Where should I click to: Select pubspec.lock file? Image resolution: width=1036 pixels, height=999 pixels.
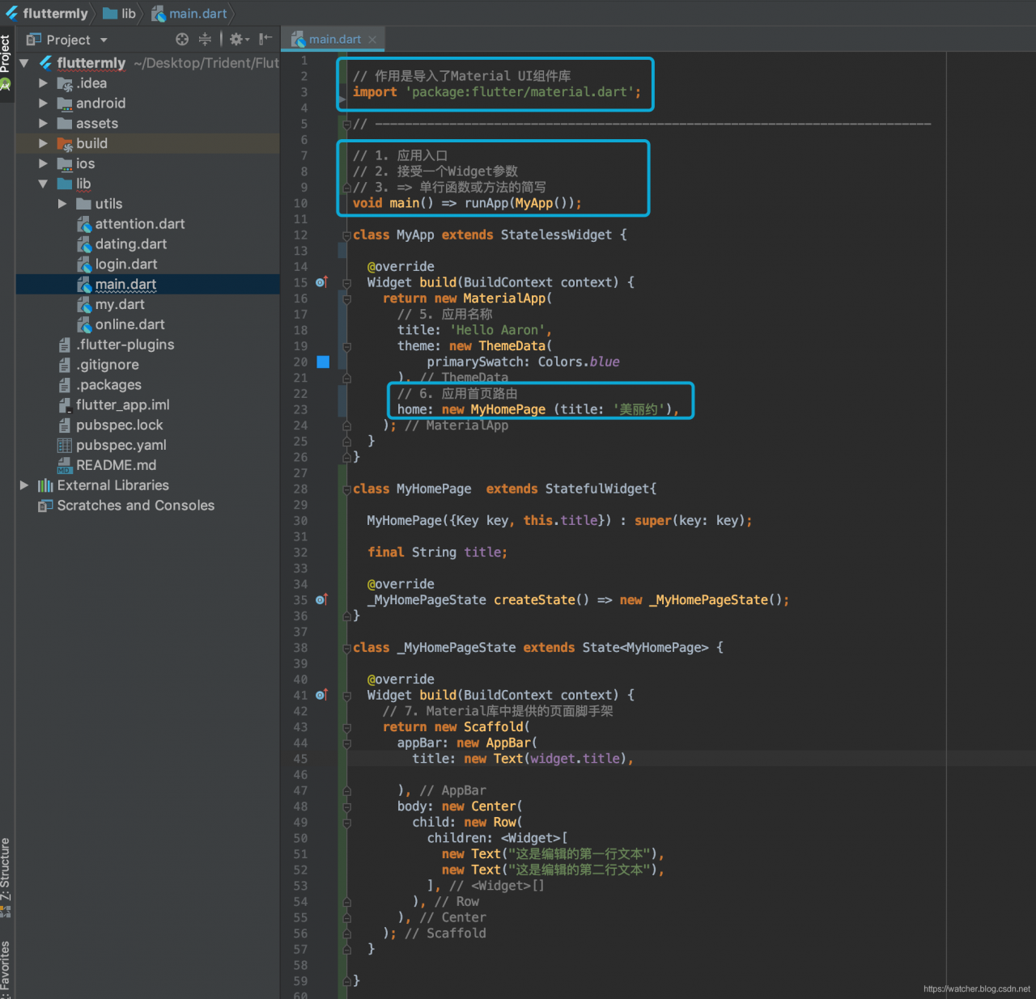click(119, 425)
